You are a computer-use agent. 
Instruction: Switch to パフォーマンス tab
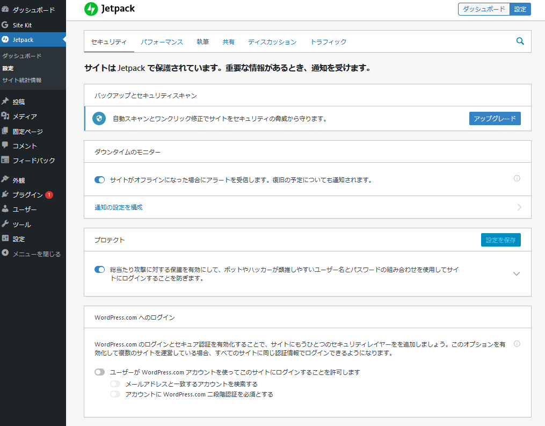tap(162, 42)
